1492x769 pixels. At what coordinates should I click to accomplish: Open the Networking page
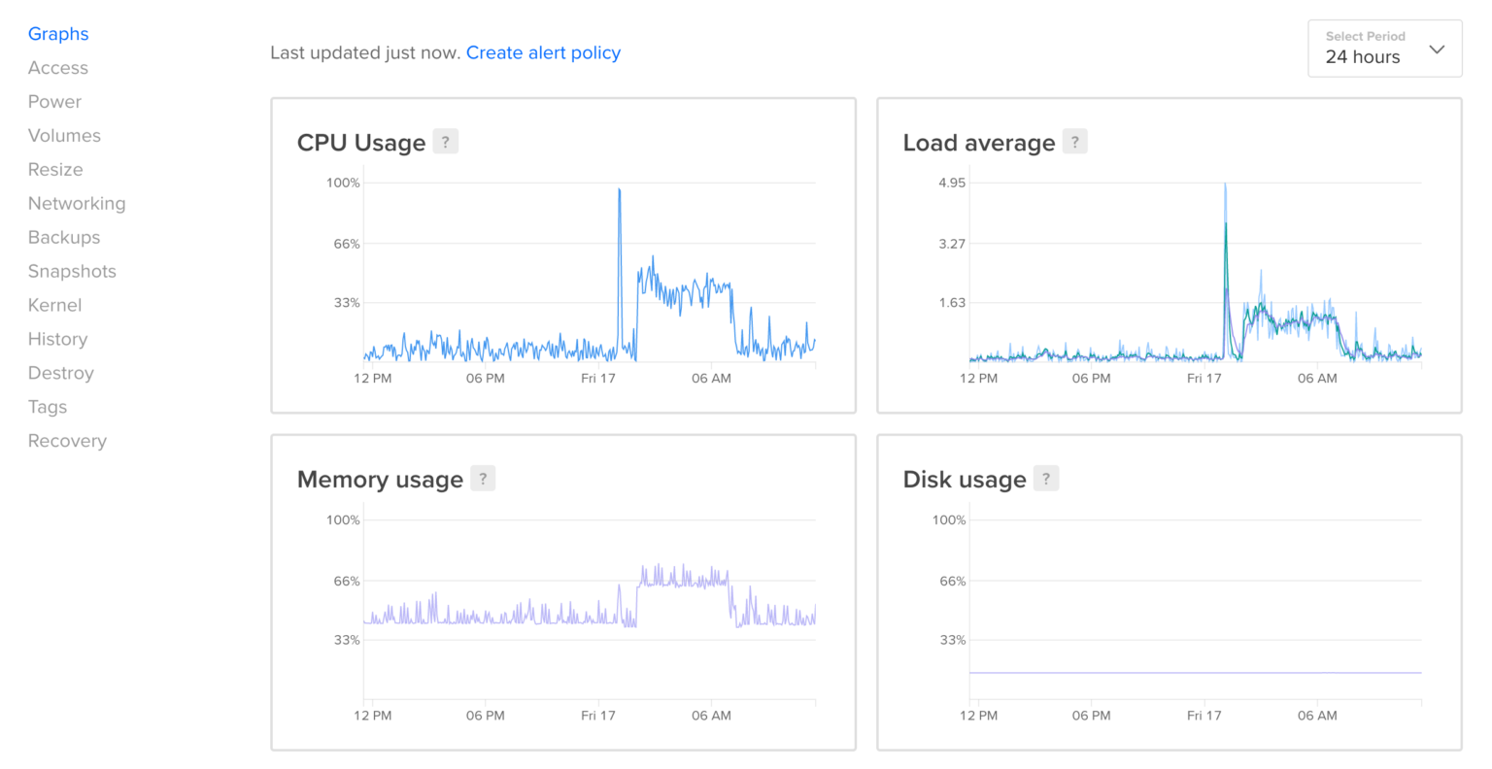click(x=77, y=203)
